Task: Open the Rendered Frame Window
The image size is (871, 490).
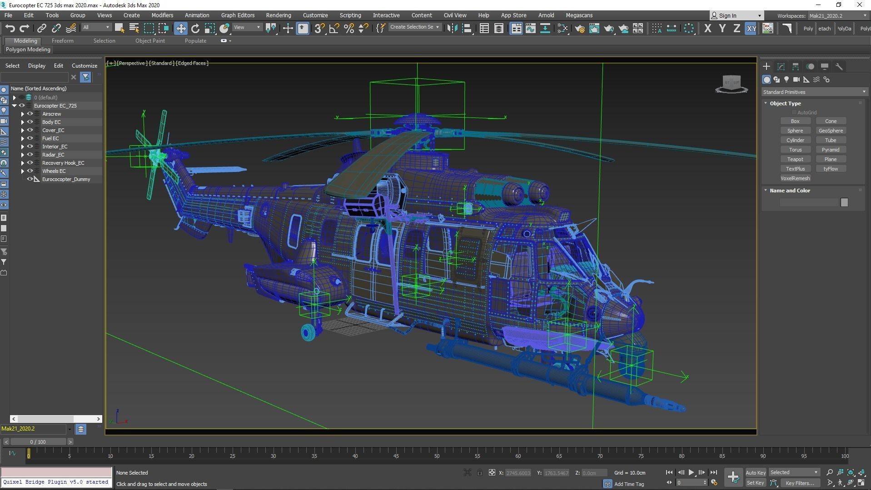Action: pos(594,29)
